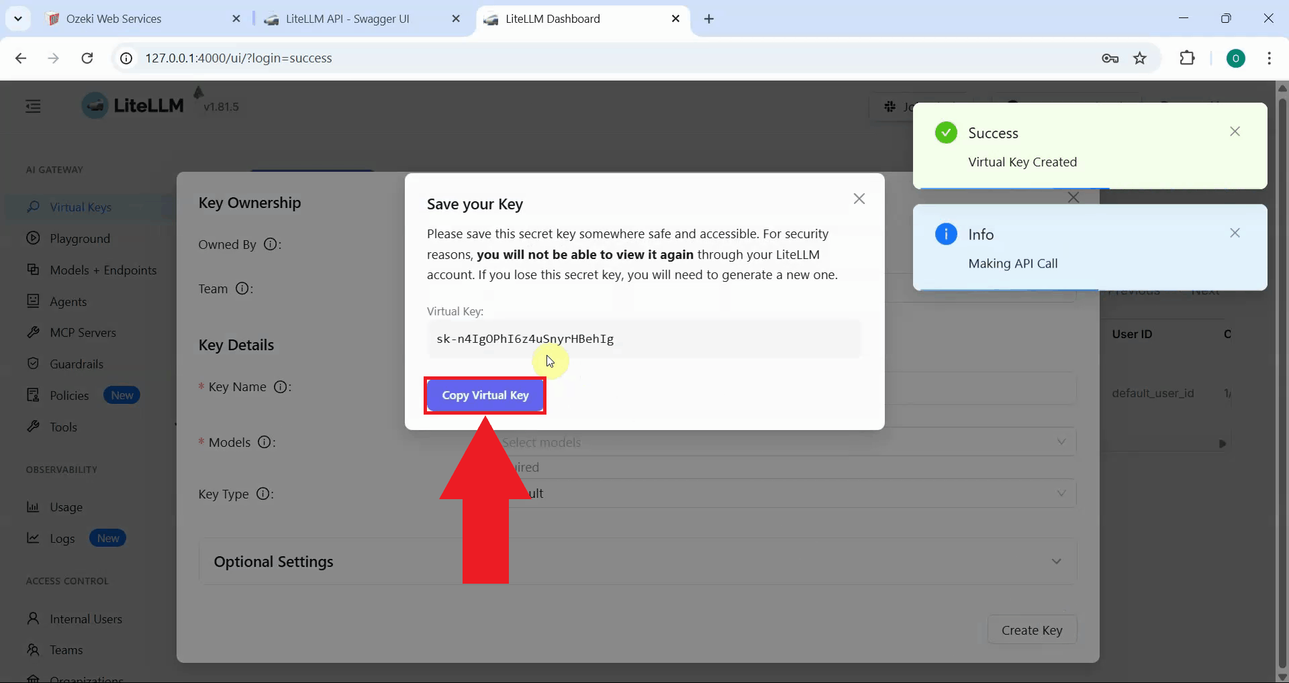Open the Key Type dropdown
This screenshot has width=1289, height=683.
click(x=1061, y=493)
